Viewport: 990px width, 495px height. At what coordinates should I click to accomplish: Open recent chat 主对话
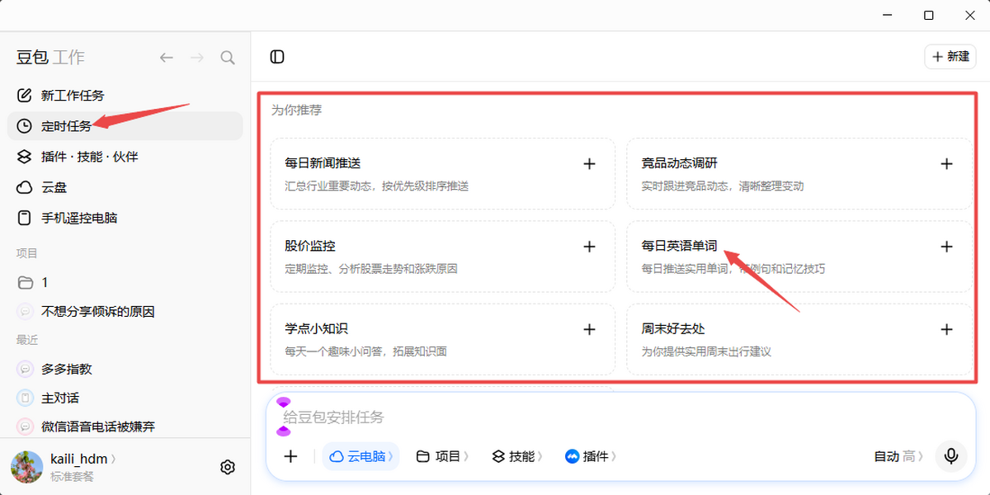[125, 398]
